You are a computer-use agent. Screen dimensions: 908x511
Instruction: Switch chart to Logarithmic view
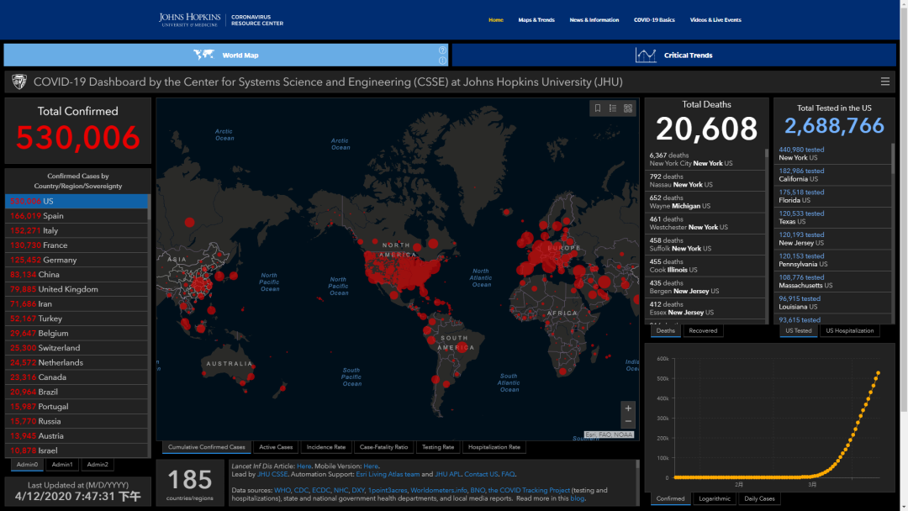715,498
